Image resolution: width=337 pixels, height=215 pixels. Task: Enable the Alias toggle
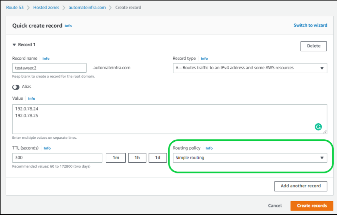pos(16,87)
